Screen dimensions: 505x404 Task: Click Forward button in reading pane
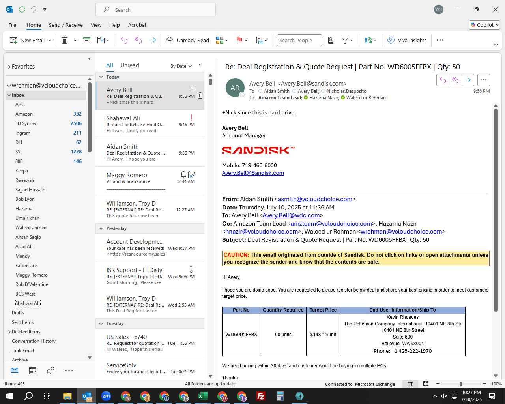click(x=468, y=80)
